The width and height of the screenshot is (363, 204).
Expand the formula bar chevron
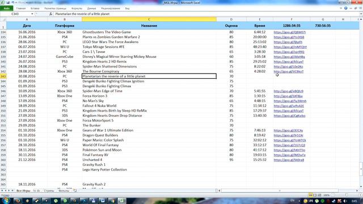pyautogui.click(x=361, y=14)
